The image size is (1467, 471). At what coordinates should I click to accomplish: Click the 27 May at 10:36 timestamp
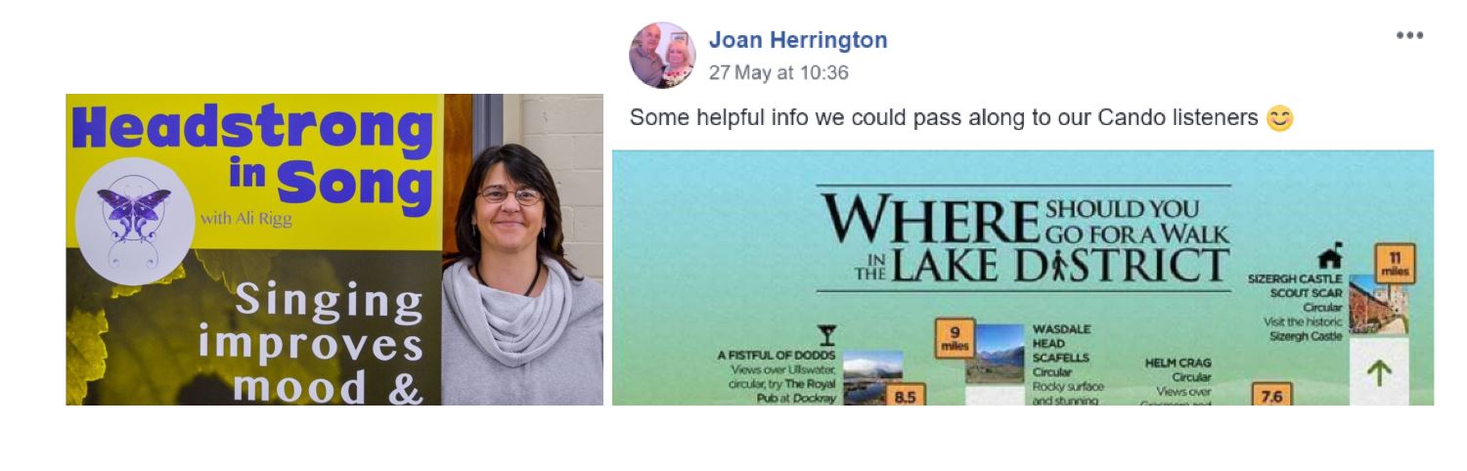click(x=778, y=72)
